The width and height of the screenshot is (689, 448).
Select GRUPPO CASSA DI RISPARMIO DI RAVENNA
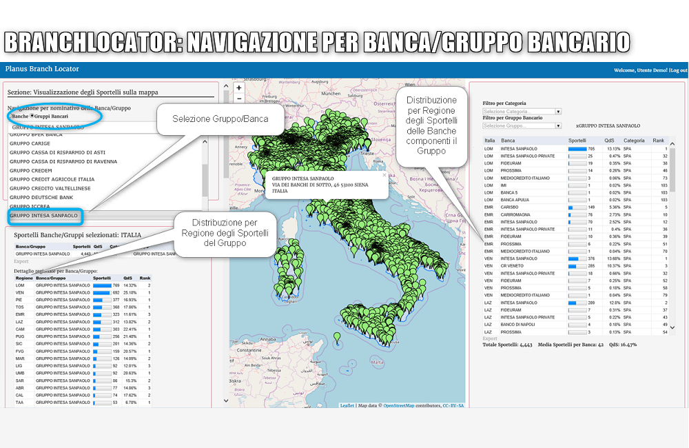[63, 161]
